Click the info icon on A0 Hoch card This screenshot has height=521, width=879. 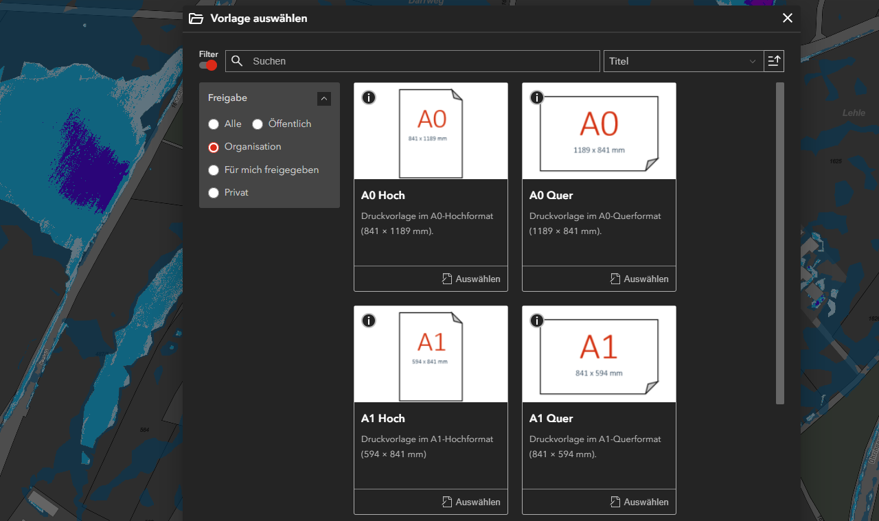(x=369, y=97)
